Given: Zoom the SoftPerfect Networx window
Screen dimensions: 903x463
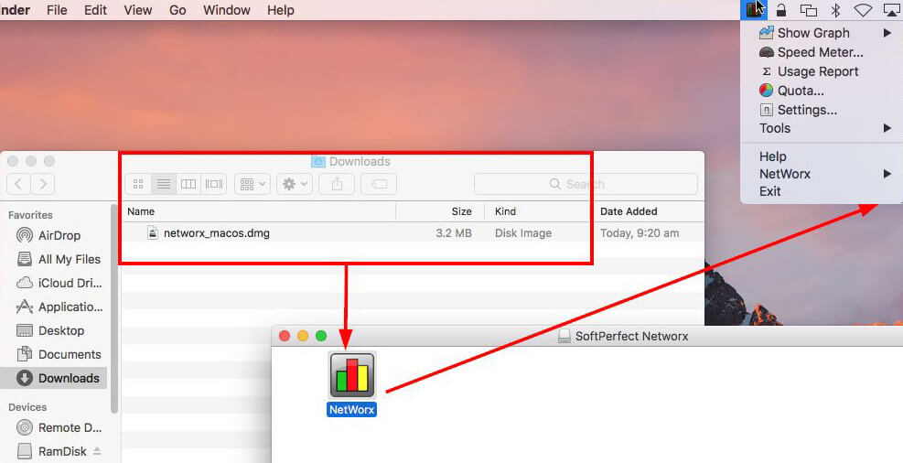Looking at the screenshot, I should [x=321, y=336].
